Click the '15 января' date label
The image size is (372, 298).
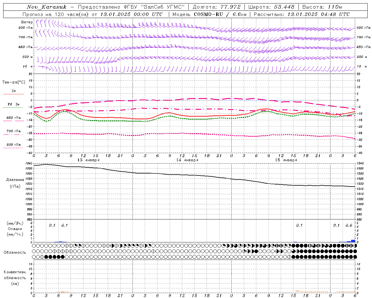(x=286, y=160)
